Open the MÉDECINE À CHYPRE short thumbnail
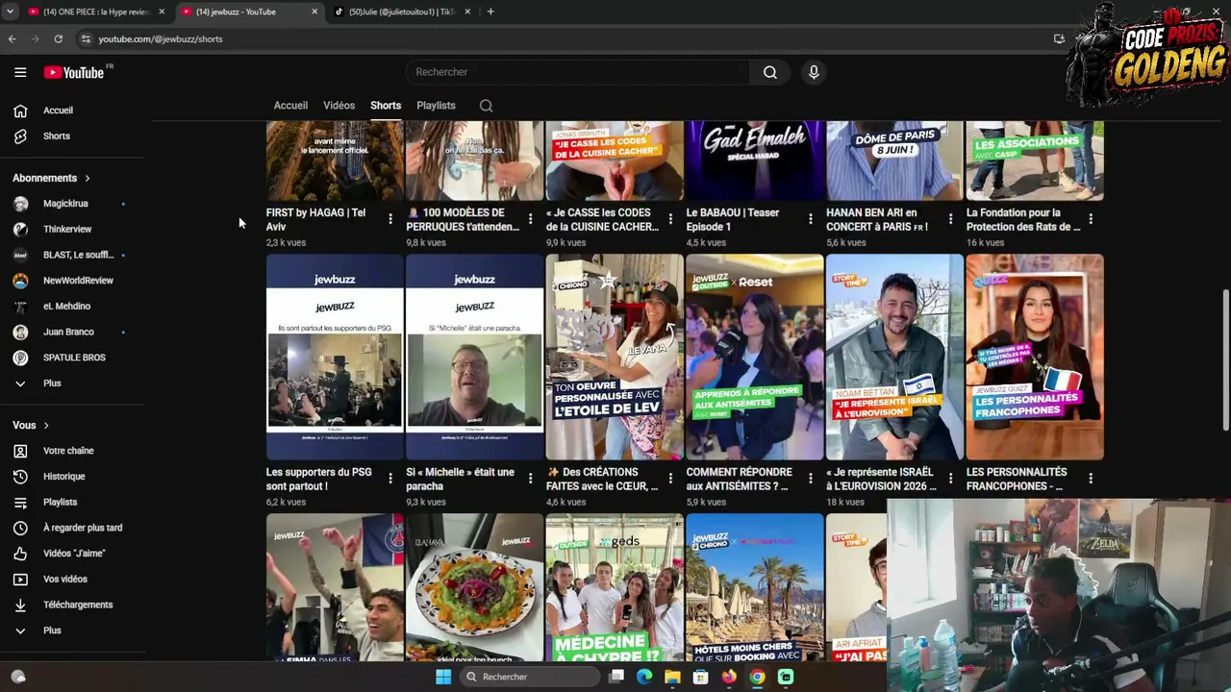The image size is (1231, 692). pyautogui.click(x=615, y=587)
